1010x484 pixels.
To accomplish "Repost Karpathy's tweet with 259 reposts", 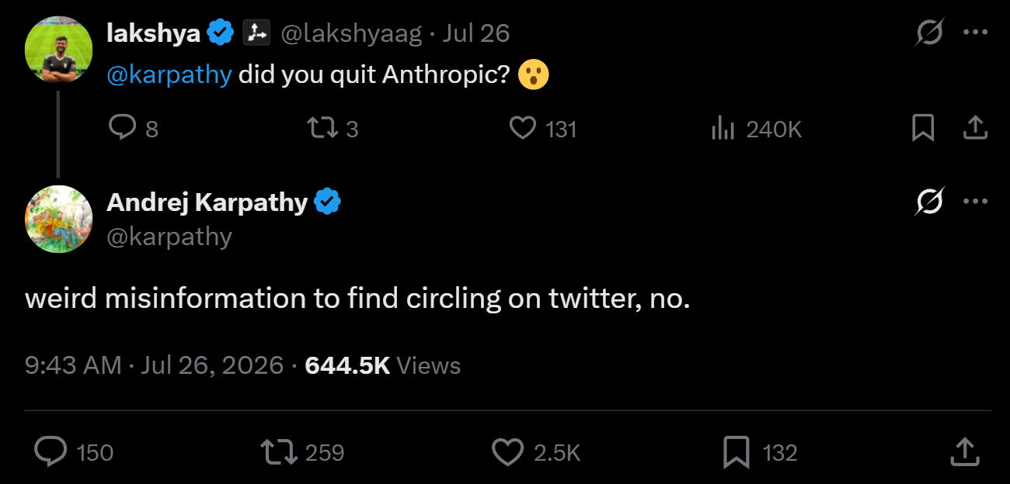I will 302,452.
